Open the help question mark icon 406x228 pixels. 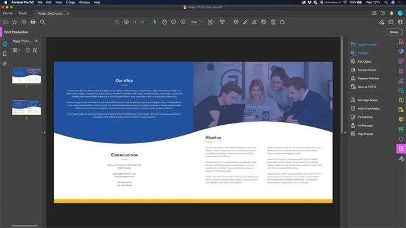(383, 13)
